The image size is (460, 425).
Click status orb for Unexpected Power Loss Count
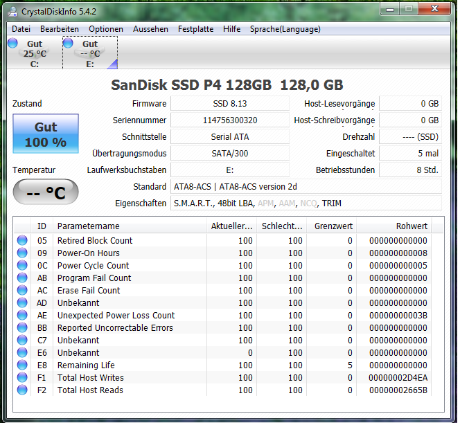tap(22, 315)
